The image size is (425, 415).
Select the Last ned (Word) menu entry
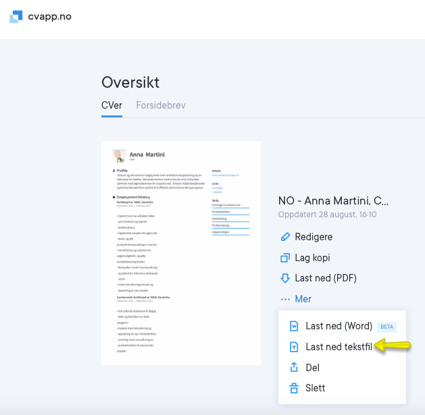point(339,326)
